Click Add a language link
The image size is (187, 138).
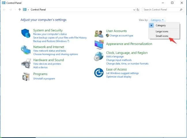(115, 57)
